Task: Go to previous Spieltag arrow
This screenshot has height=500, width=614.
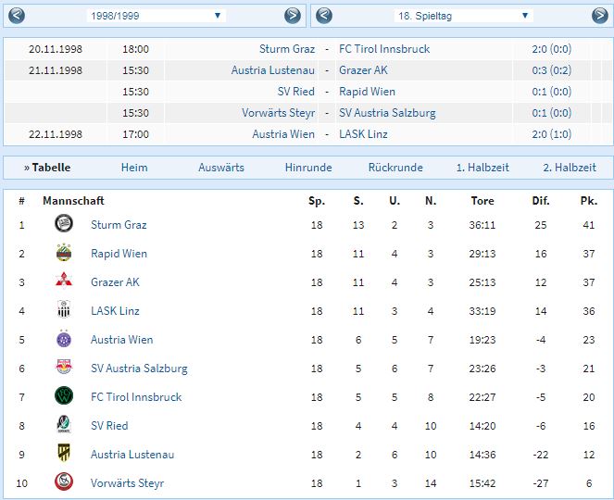Action: click(324, 16)
